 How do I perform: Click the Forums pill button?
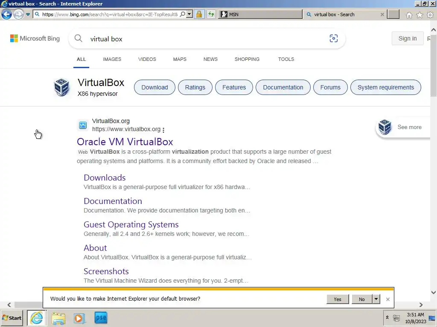click(x=330, y=87)
